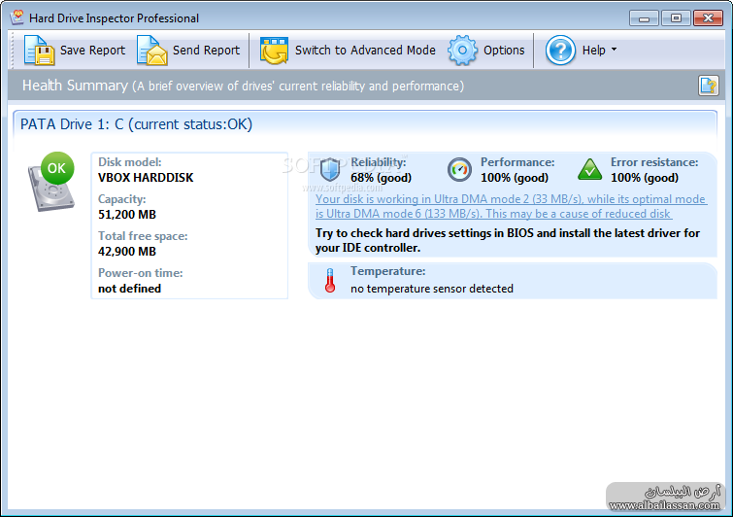Click the Health Summary heading
733x517 pixels.
75,86
